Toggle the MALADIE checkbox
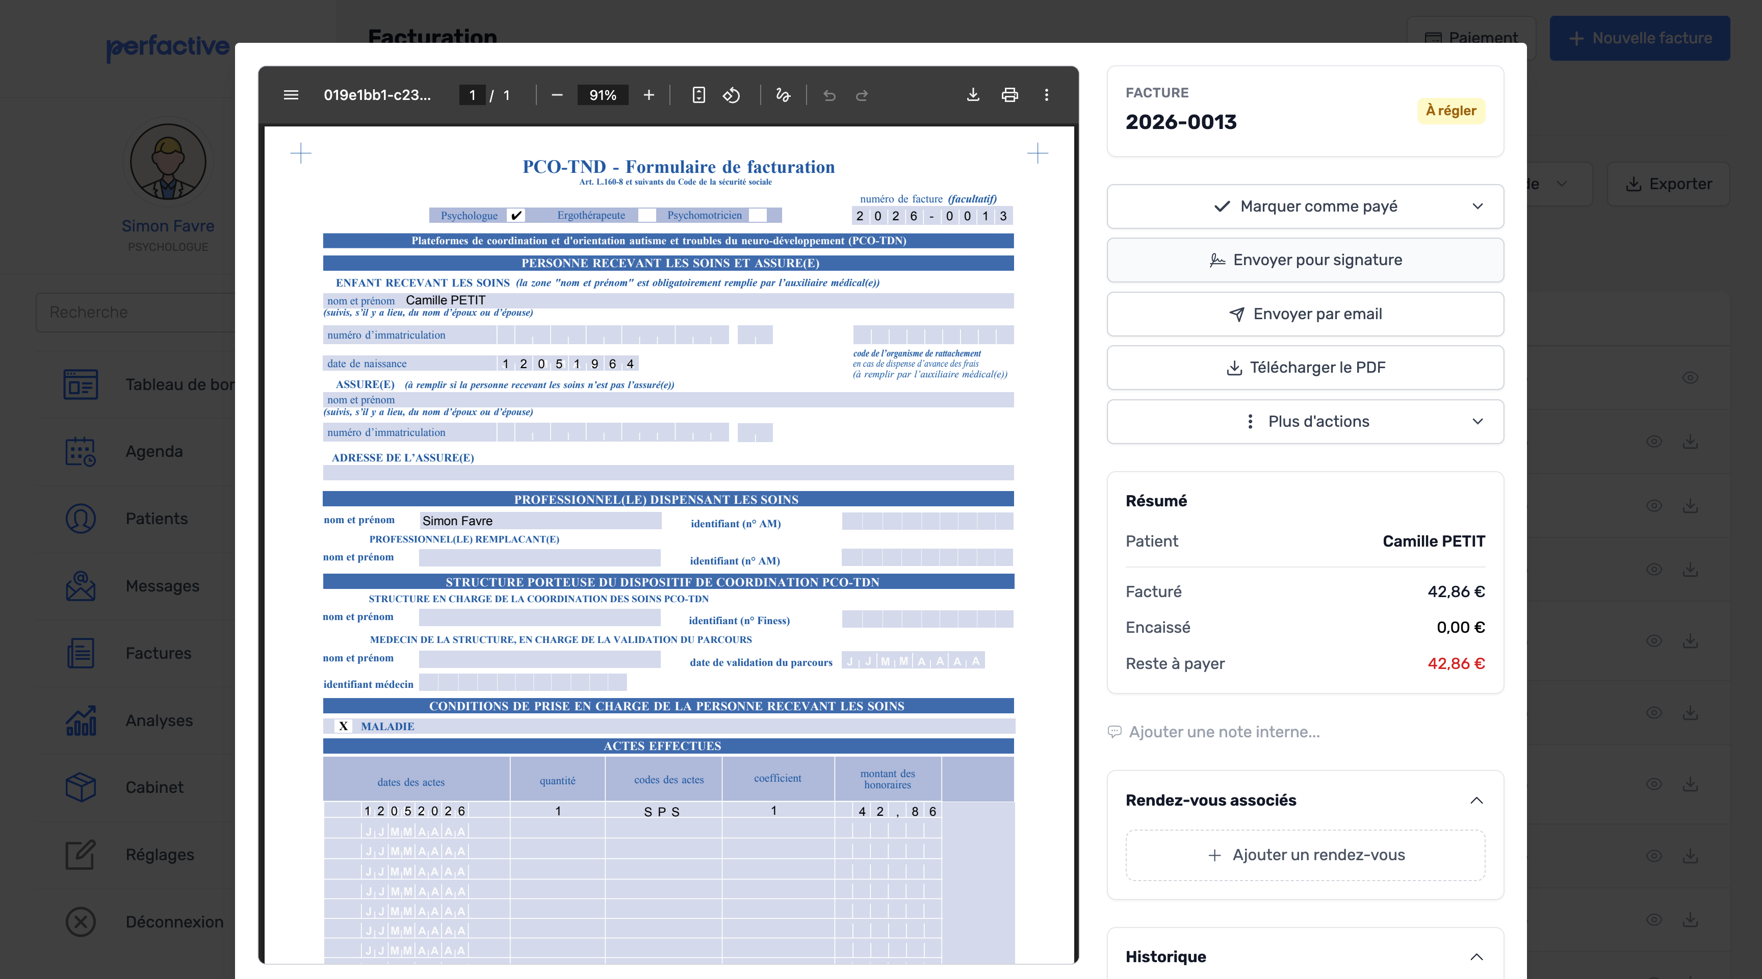Image resolution: width=1762 pixels, height=979 pixels. point(343,727)
